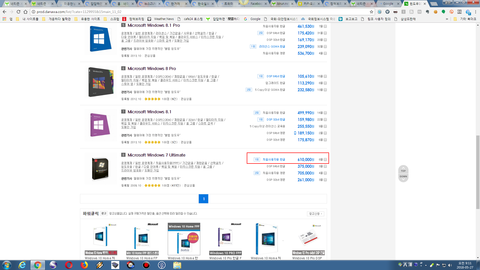Check the 499,990원 Windows 8.1 option
Viewport: 480px width, 270px height.
(x=325, y=113)
